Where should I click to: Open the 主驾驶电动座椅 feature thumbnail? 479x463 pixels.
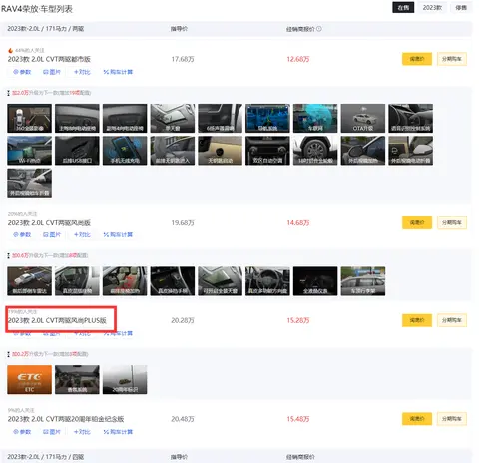coord(77,118)
